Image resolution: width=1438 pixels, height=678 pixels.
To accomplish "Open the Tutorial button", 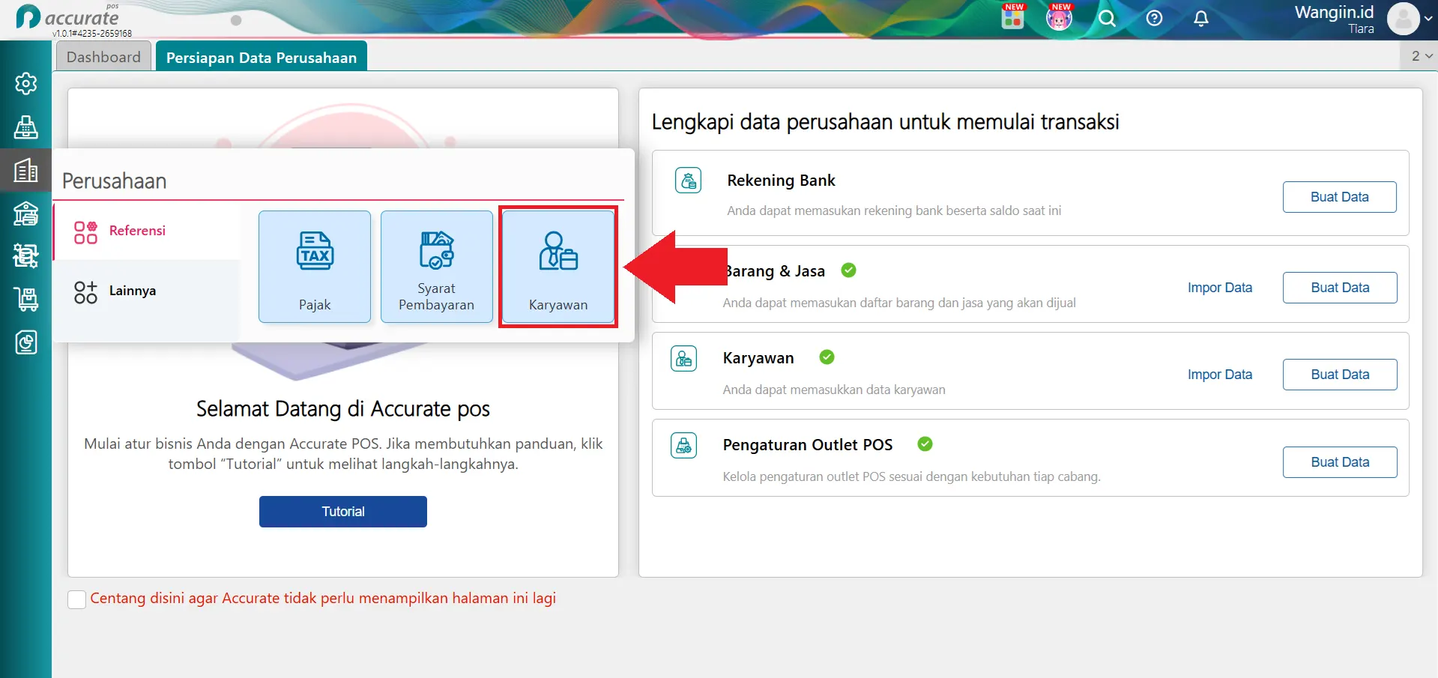I will (343, 512).
